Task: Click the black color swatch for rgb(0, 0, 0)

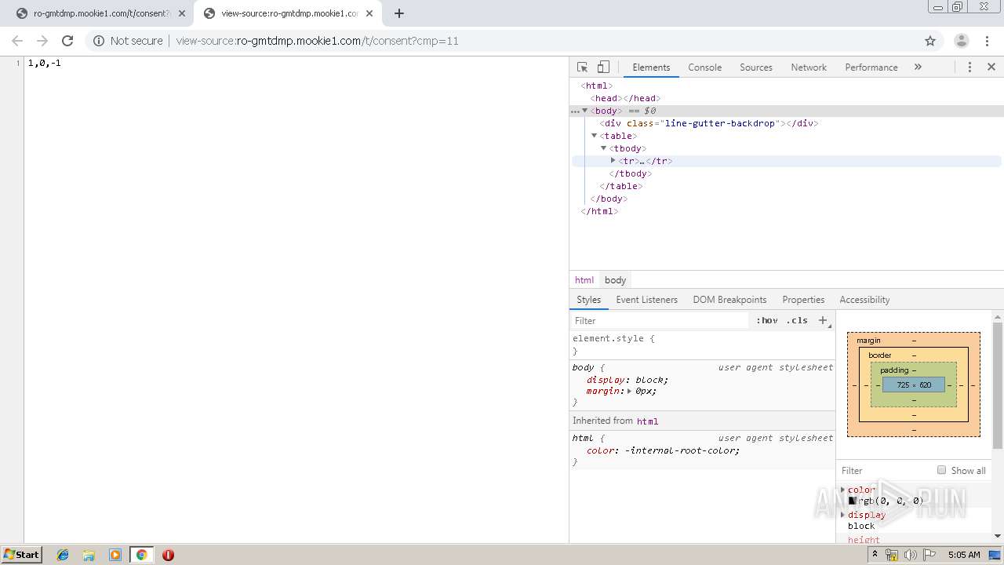Action: click(852, 501)
